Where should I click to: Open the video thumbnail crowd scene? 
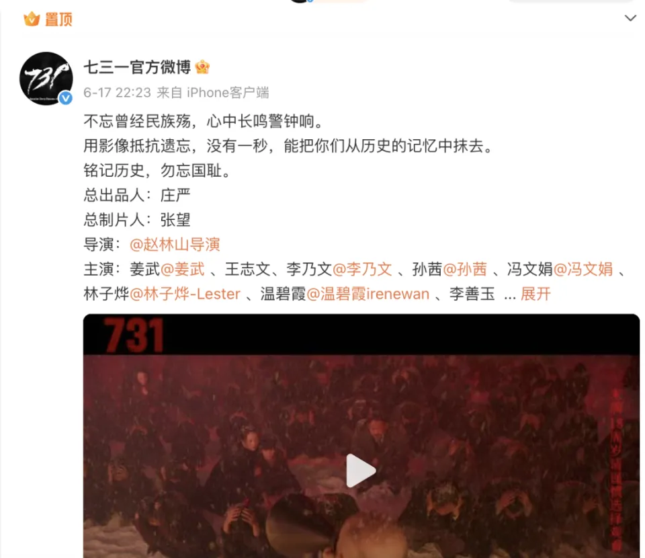[361, 436]
